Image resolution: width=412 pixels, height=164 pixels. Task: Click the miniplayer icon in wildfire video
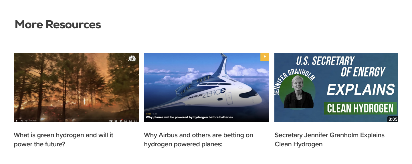tap(126, 121)
